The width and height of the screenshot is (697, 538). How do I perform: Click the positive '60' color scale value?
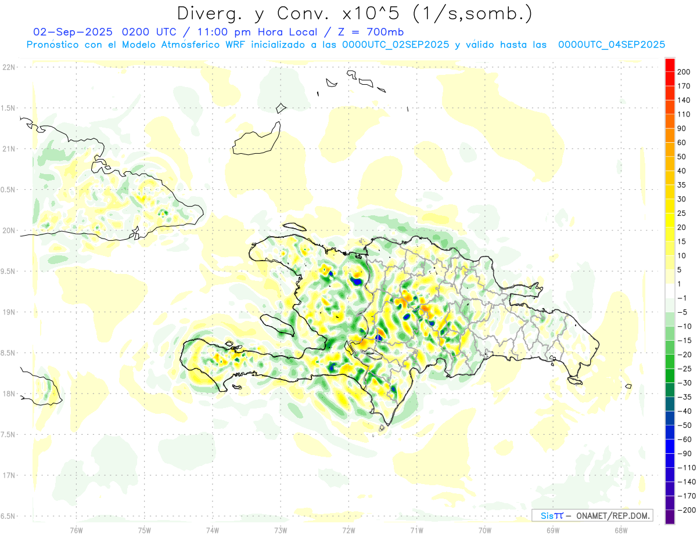pyautogui.click(x=682, y=143)
